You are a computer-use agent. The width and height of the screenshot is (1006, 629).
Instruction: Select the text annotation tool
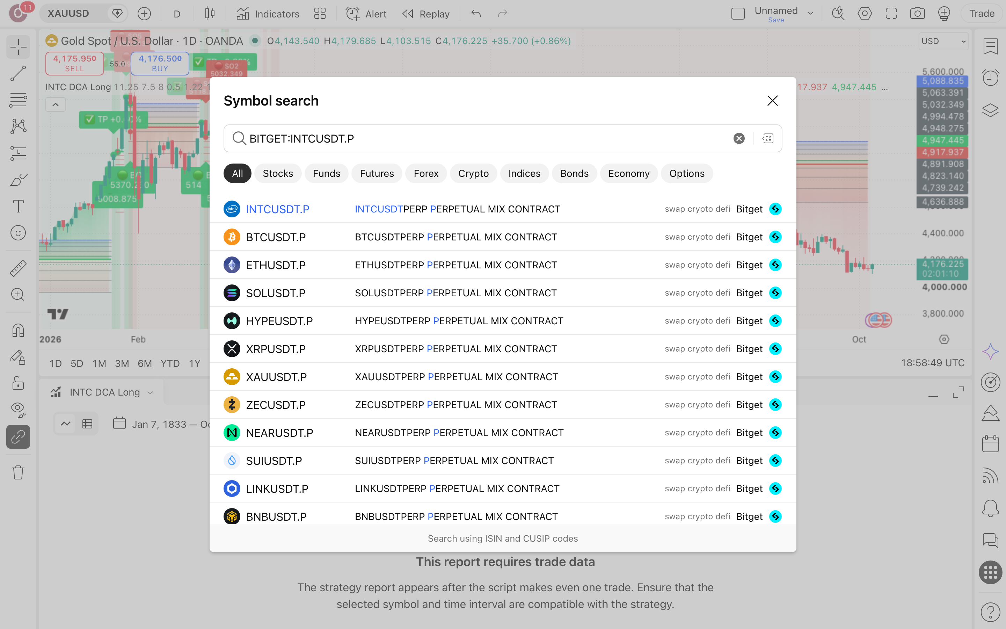18,206
